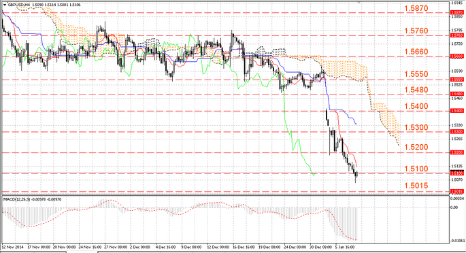Viewport: 466px width, 253px height.
Task: Click the MACD 0.00 scale value
Action: (454, 207)
